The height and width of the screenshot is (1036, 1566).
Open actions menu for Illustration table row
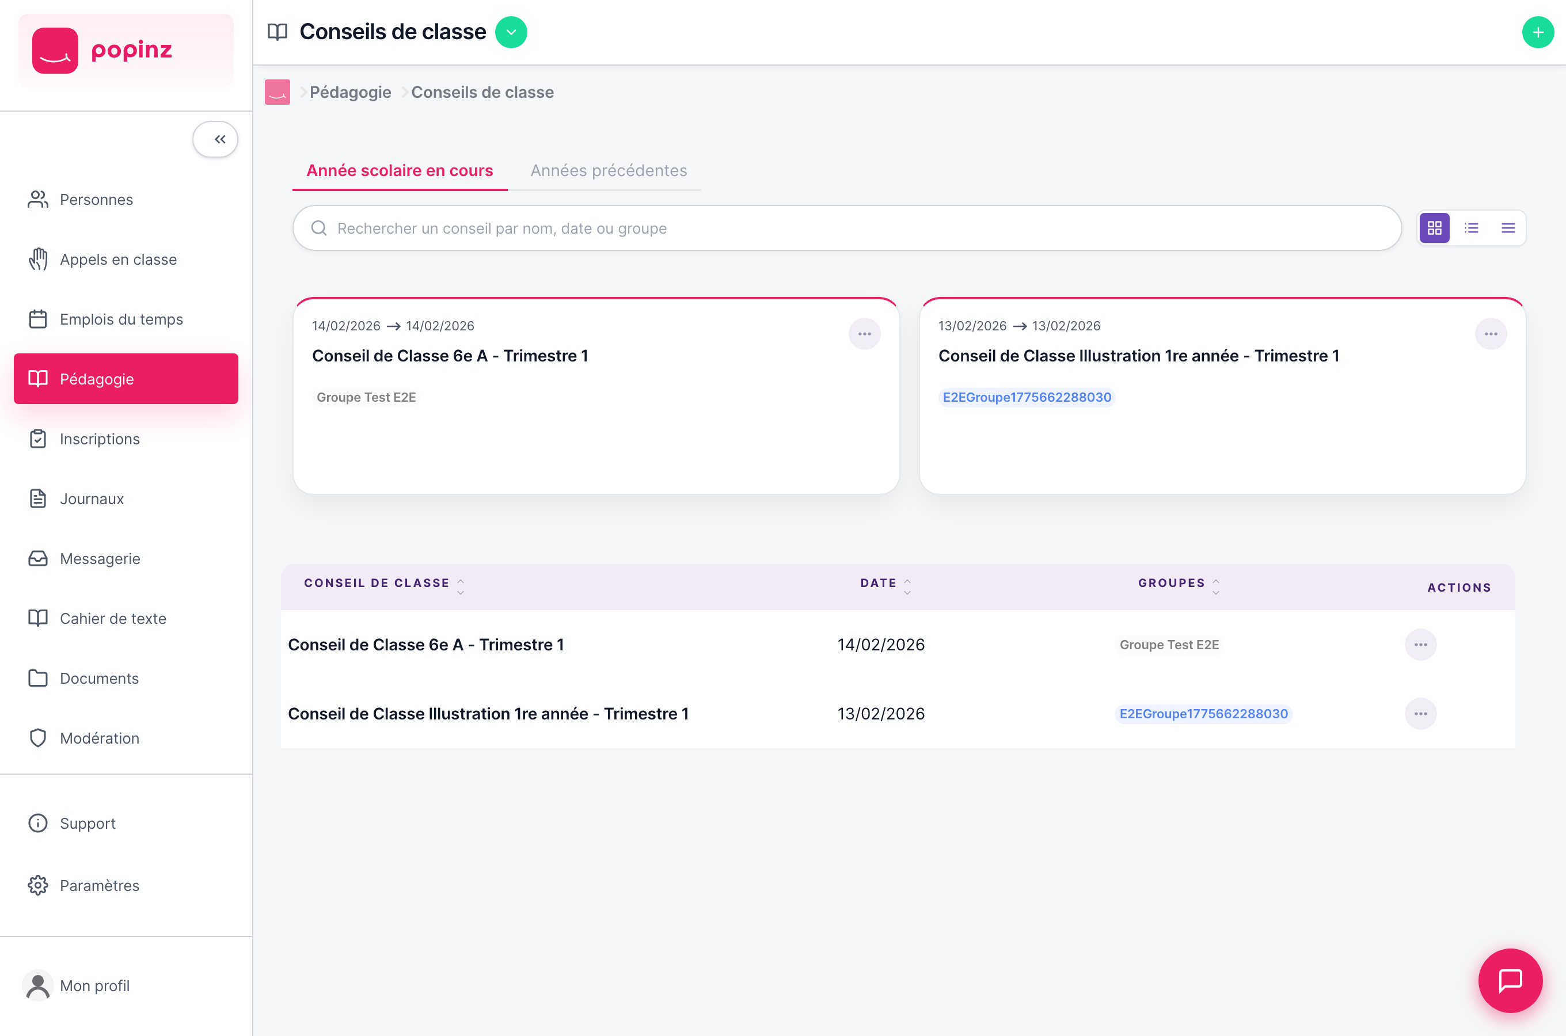(1421, 714)
